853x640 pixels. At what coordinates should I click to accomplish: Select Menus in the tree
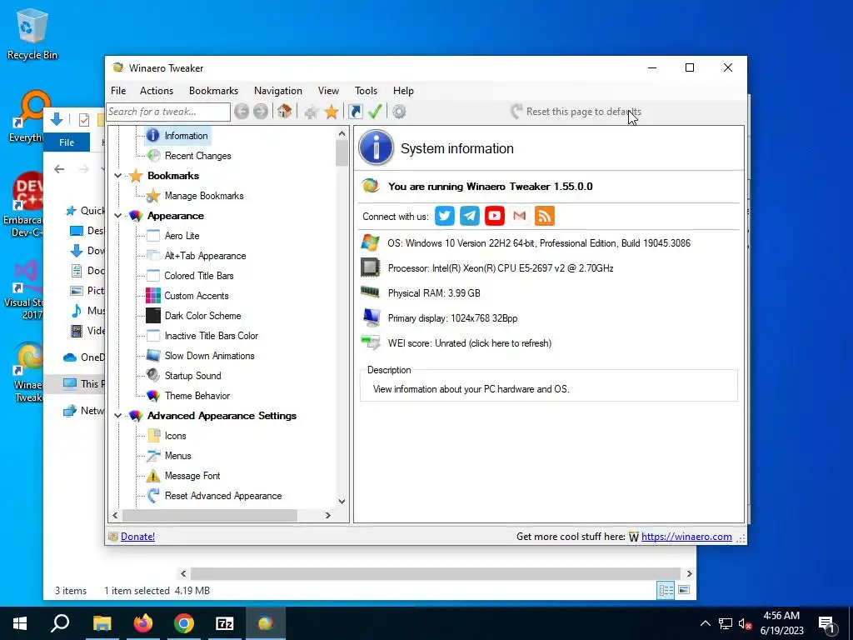(178, 456)
